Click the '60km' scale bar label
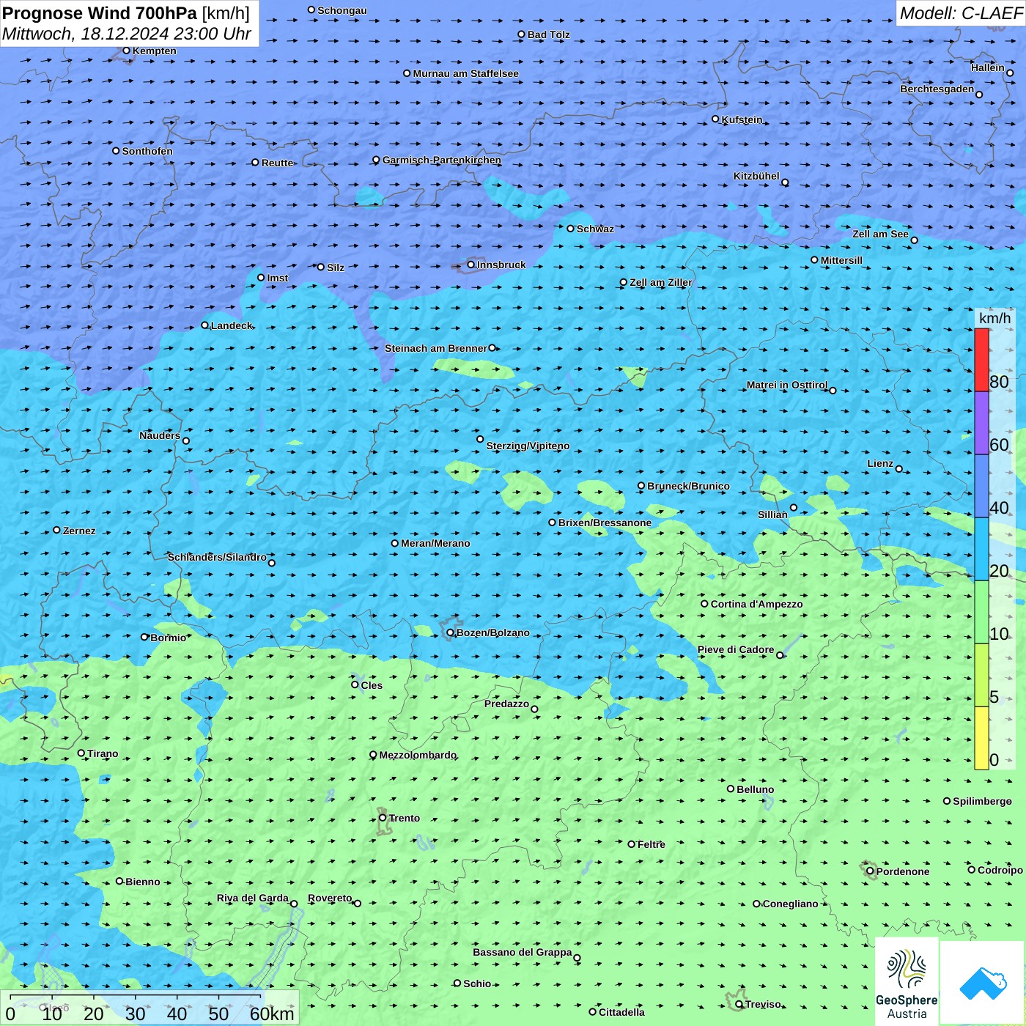 tap(272, 1014)
